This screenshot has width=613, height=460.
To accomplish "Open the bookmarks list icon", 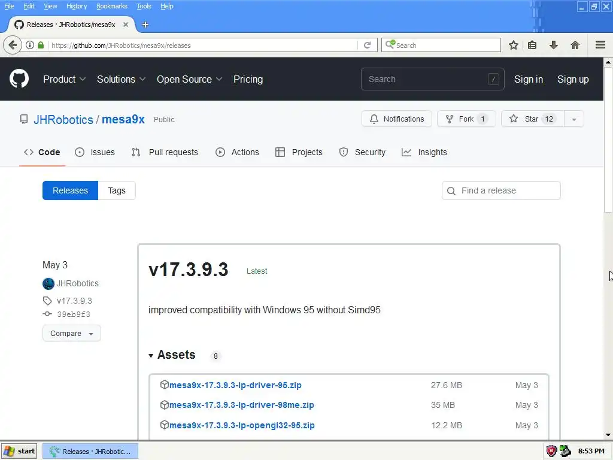I will 532,45.
